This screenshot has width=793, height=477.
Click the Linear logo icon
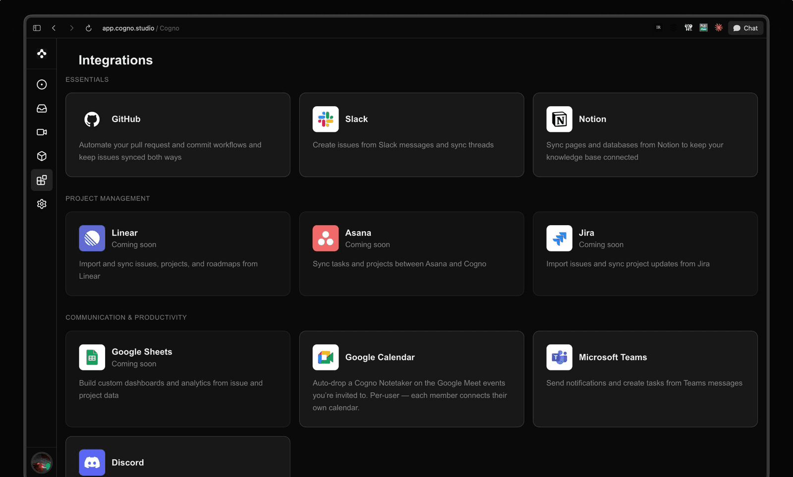(92, 238)
